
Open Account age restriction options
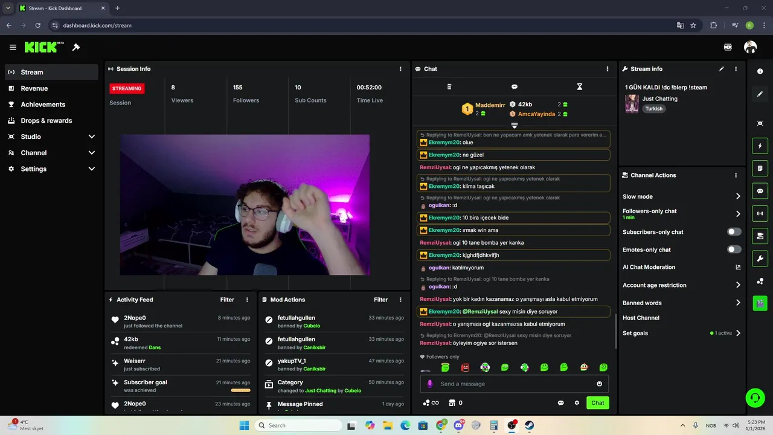pyautogui.click(x=682, y=285)
